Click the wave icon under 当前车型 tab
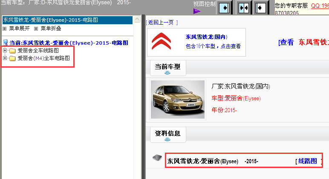The image size is (329, 179). (x=167, y=73)
